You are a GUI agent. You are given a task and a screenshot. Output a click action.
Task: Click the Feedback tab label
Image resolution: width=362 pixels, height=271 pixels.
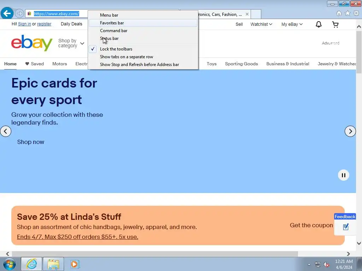click(x=345, y=217)
